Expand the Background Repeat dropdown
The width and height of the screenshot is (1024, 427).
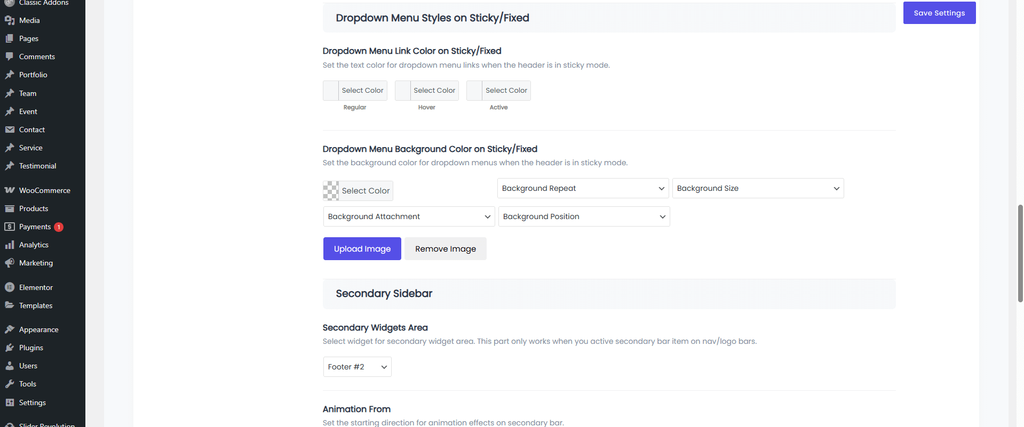tap(583, 188)
